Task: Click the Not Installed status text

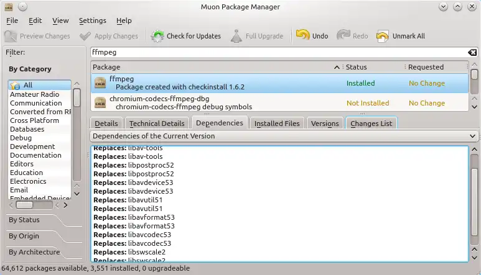Action: coord(368,103)
